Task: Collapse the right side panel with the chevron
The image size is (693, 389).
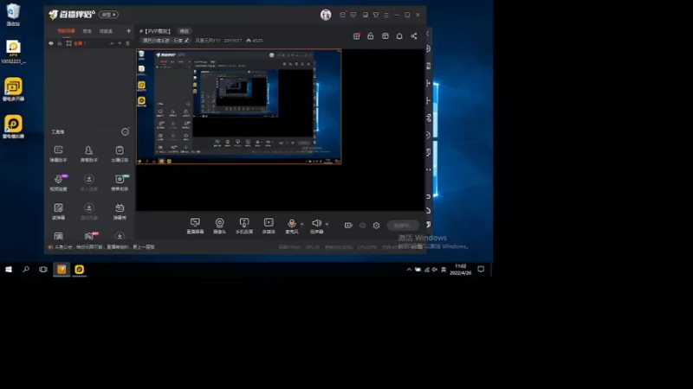Action: click(427, 34)
